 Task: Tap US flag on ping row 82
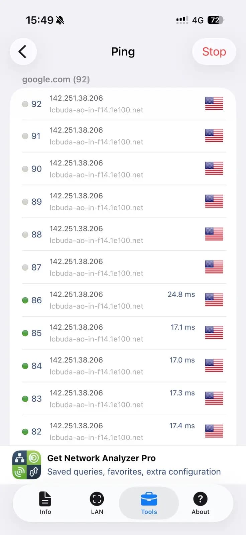tap(214, 431)
